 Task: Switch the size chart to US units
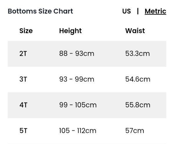coord(126,11)
